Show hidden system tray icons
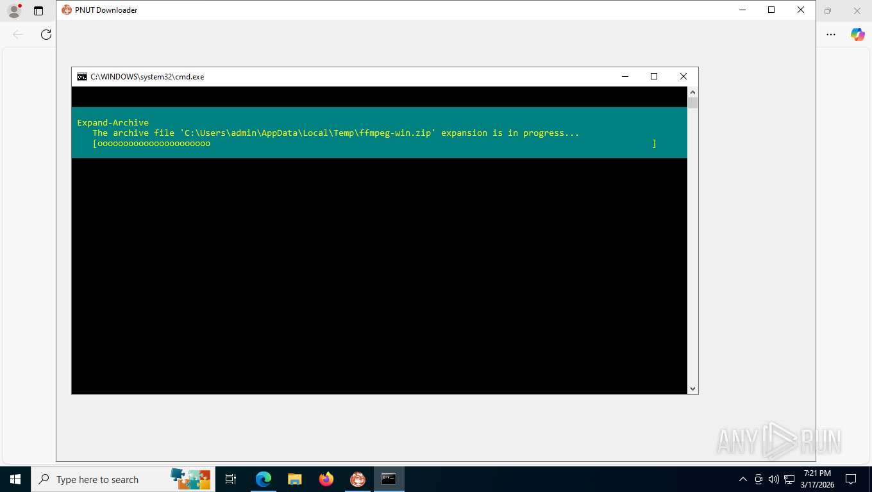This screenshot has width=872, height=492. point(743,479)
